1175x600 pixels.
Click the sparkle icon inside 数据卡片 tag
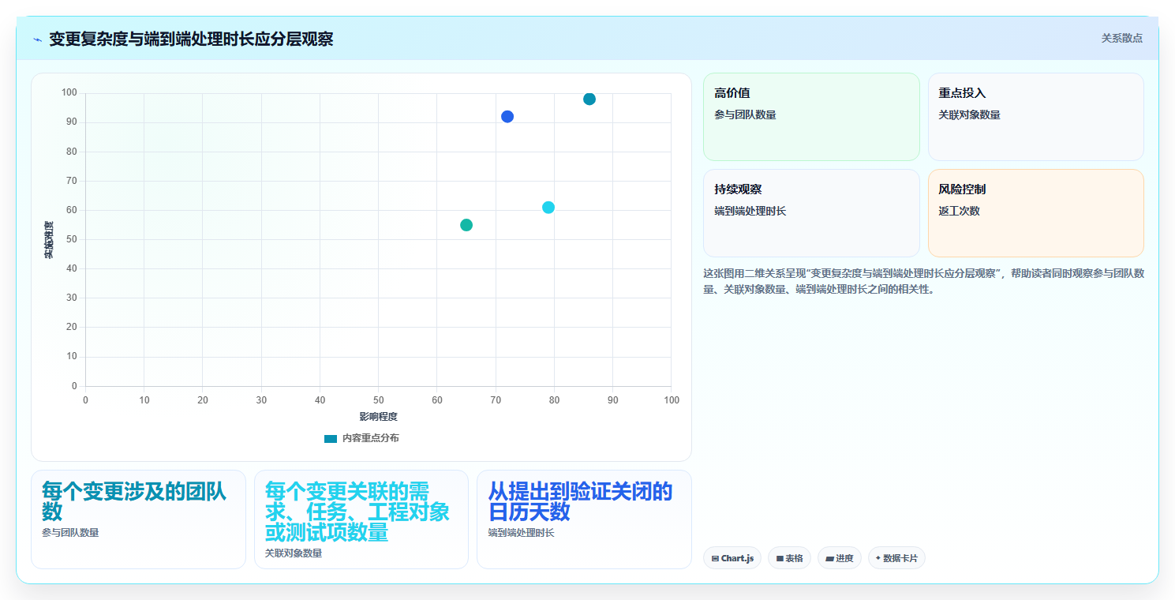click(878, 557)
